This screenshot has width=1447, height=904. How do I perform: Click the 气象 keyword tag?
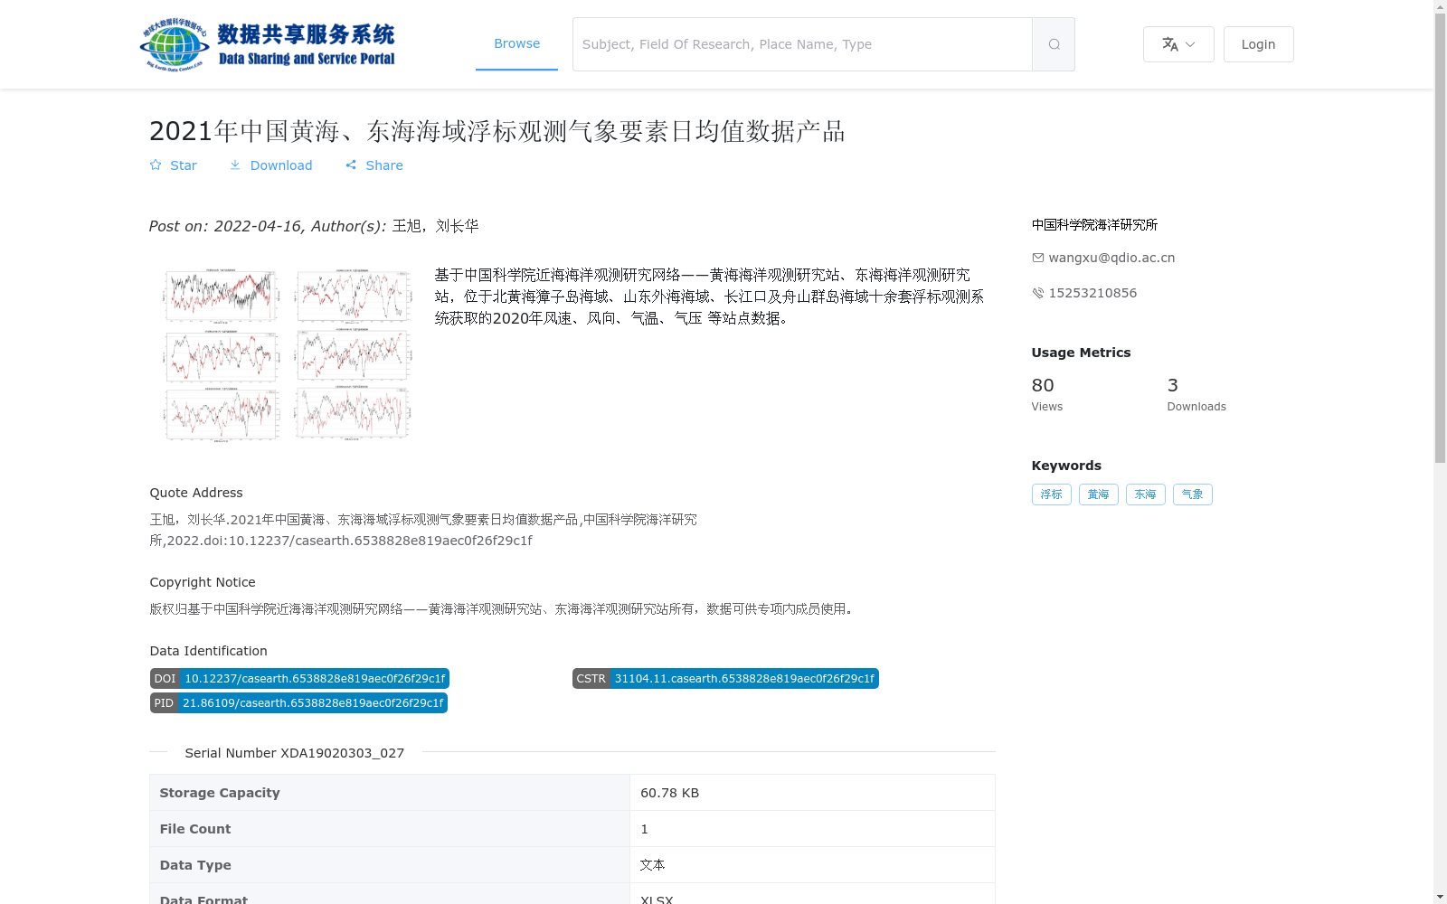[x=1193, y=494]
